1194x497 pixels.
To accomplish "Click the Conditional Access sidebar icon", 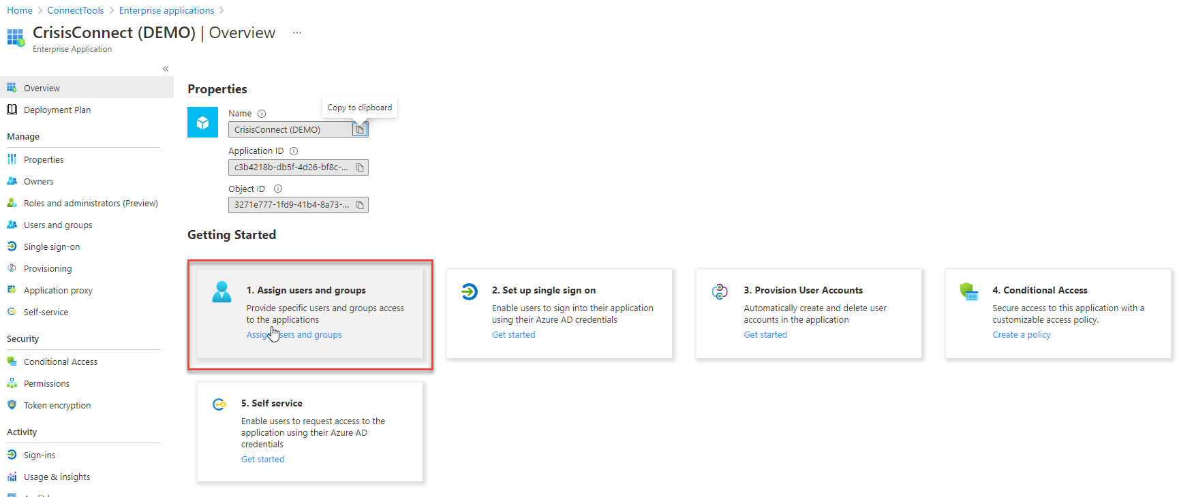I will pos(12,362).
